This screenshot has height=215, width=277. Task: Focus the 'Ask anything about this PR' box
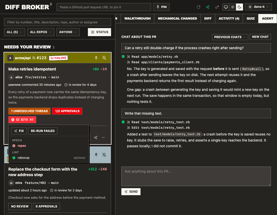pyautogui.click(x=196, y=176)
